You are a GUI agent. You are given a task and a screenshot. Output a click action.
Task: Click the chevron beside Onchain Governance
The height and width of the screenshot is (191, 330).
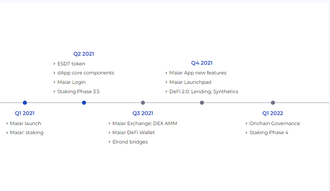tap(246, 123)
